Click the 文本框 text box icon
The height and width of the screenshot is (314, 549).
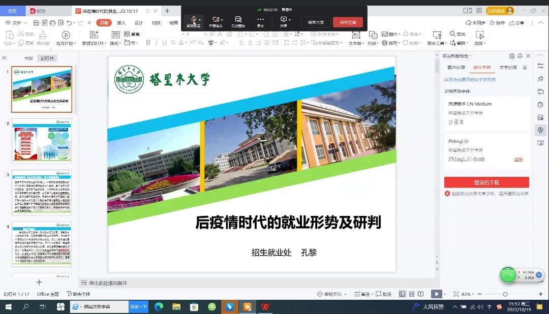(355, 35)
